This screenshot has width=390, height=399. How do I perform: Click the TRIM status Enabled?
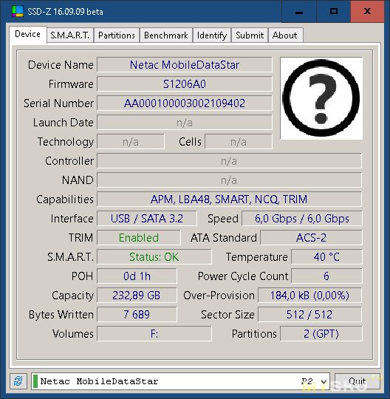point(139,238)
